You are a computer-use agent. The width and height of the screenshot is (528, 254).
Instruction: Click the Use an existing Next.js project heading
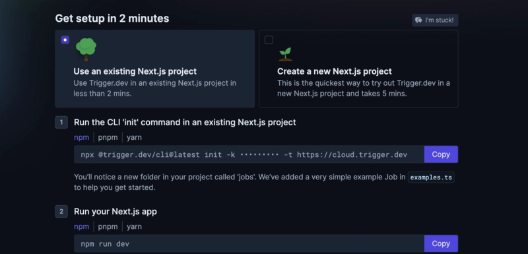[x=135, y=71]
